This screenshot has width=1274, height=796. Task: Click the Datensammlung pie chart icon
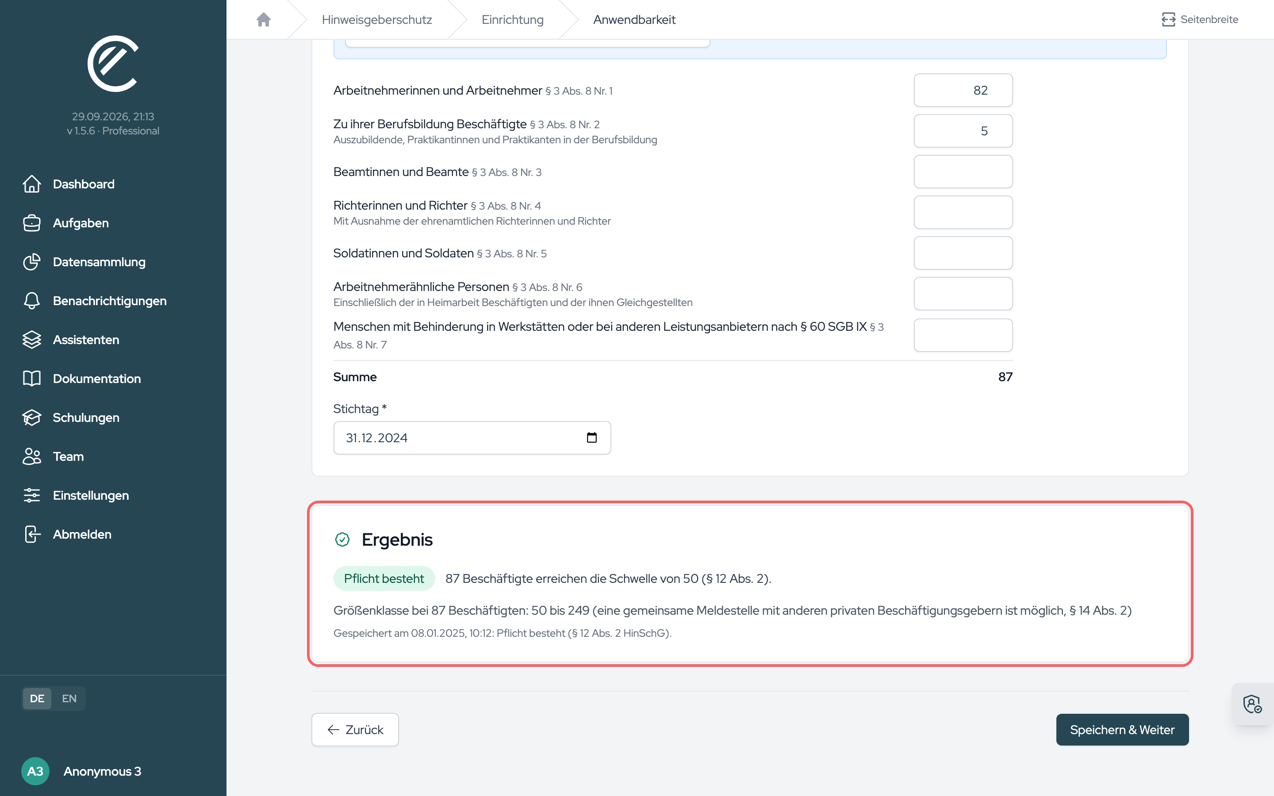pos(31,262)
